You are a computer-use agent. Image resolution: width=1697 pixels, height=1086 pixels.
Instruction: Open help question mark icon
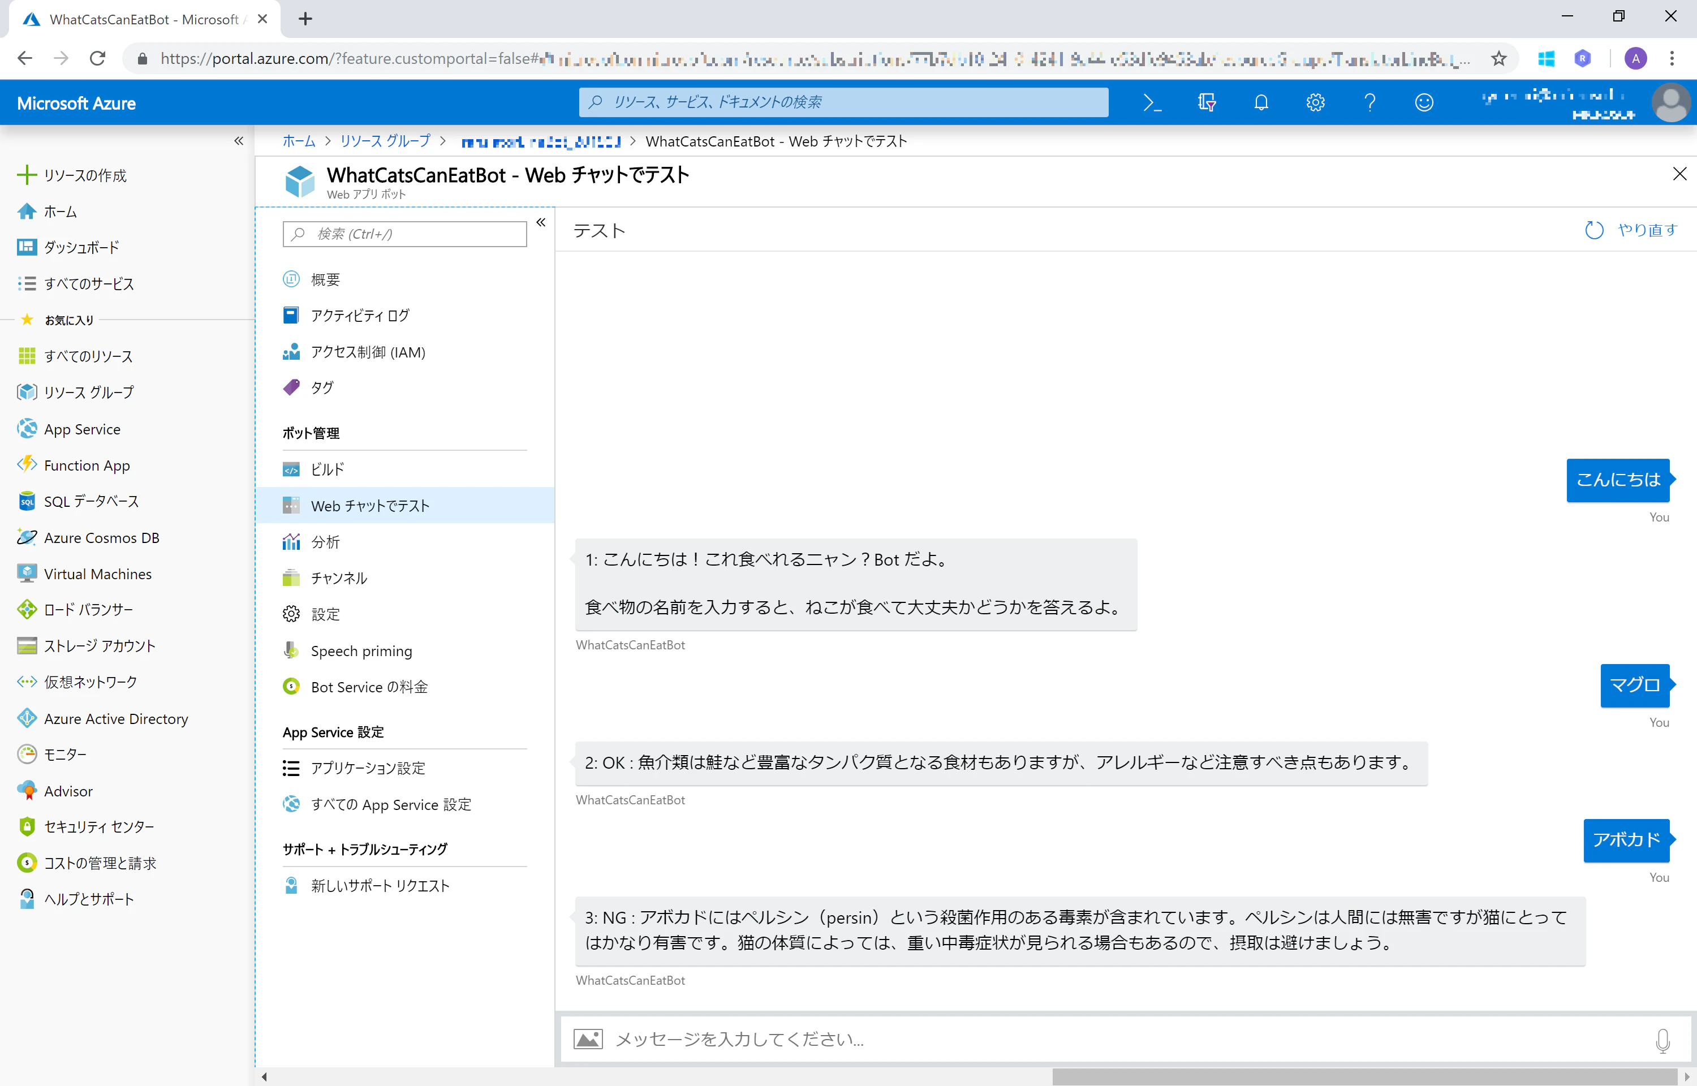pyautogui.click(x=1370, y=103)
